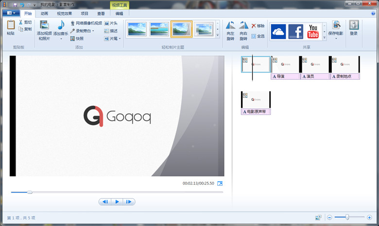Share to Facebook
379x226 pixels.
(x=296, y=32)
